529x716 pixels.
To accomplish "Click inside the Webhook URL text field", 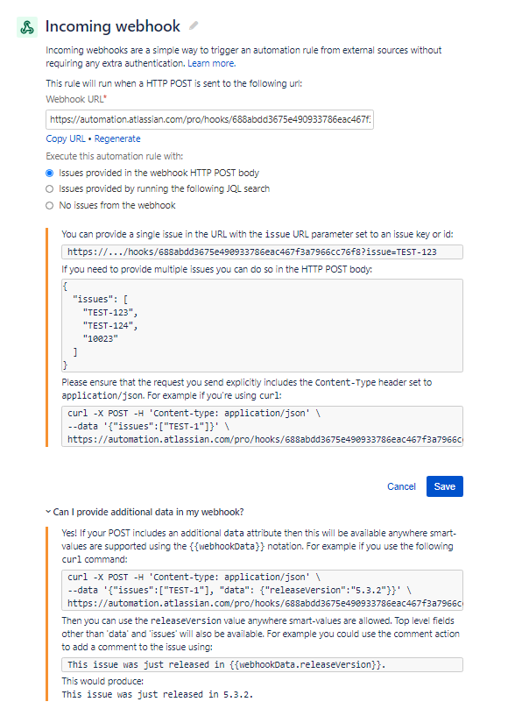I will (x=208, y=119).
